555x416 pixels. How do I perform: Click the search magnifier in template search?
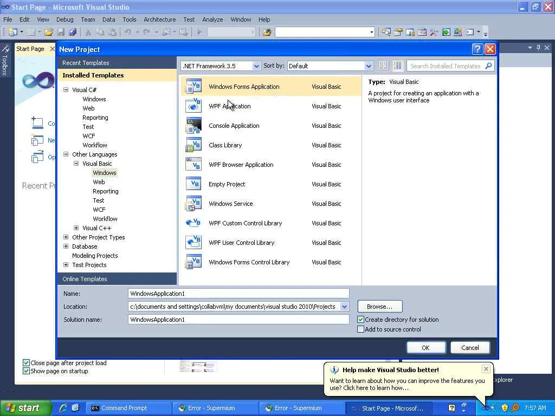click(488, 66)
